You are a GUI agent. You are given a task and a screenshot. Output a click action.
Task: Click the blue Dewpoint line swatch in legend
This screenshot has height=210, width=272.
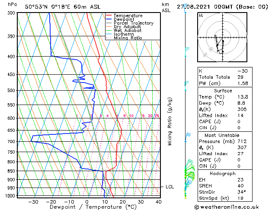(x=109, y=19)
